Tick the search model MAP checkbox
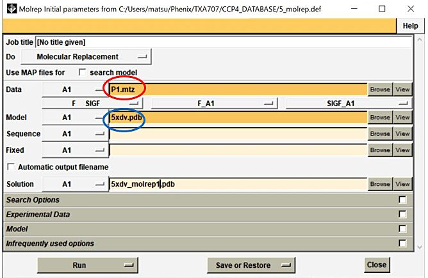428x278 pixels. (82, 72)
